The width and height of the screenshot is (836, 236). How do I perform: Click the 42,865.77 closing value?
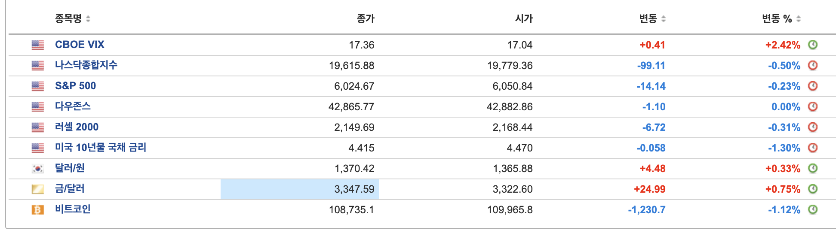351,107
